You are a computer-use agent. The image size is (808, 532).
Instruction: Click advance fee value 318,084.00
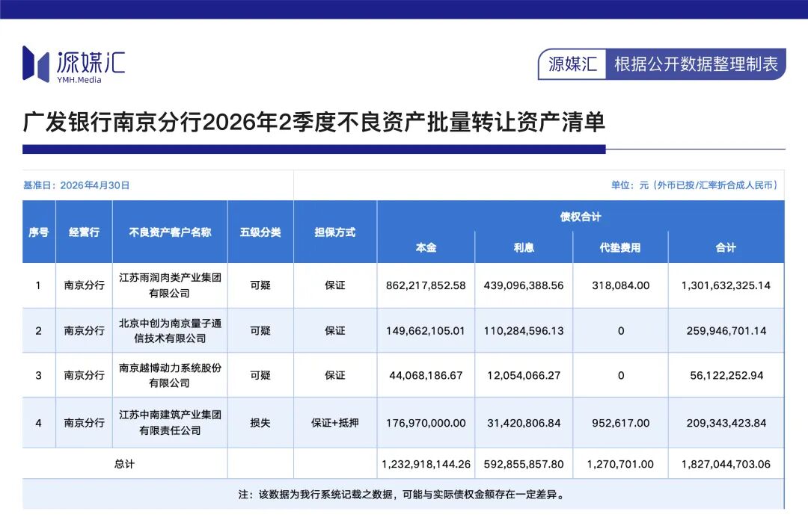point(620,285)
